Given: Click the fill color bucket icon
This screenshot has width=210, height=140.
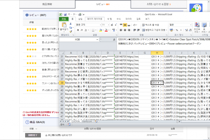Looking at the screenshot, I should (101, 30).
